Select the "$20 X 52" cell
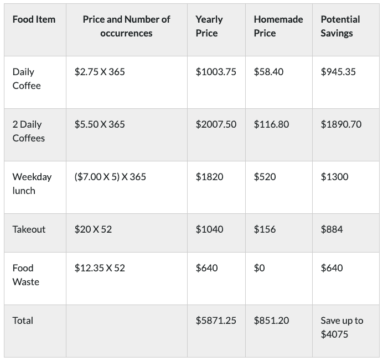 pyautogui.click(x=93, y=229)
